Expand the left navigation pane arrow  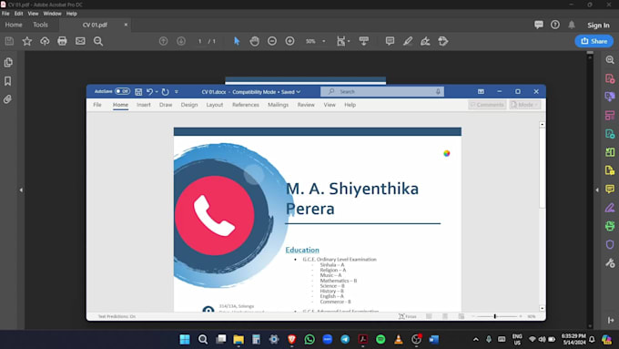[x=21, y=190]
